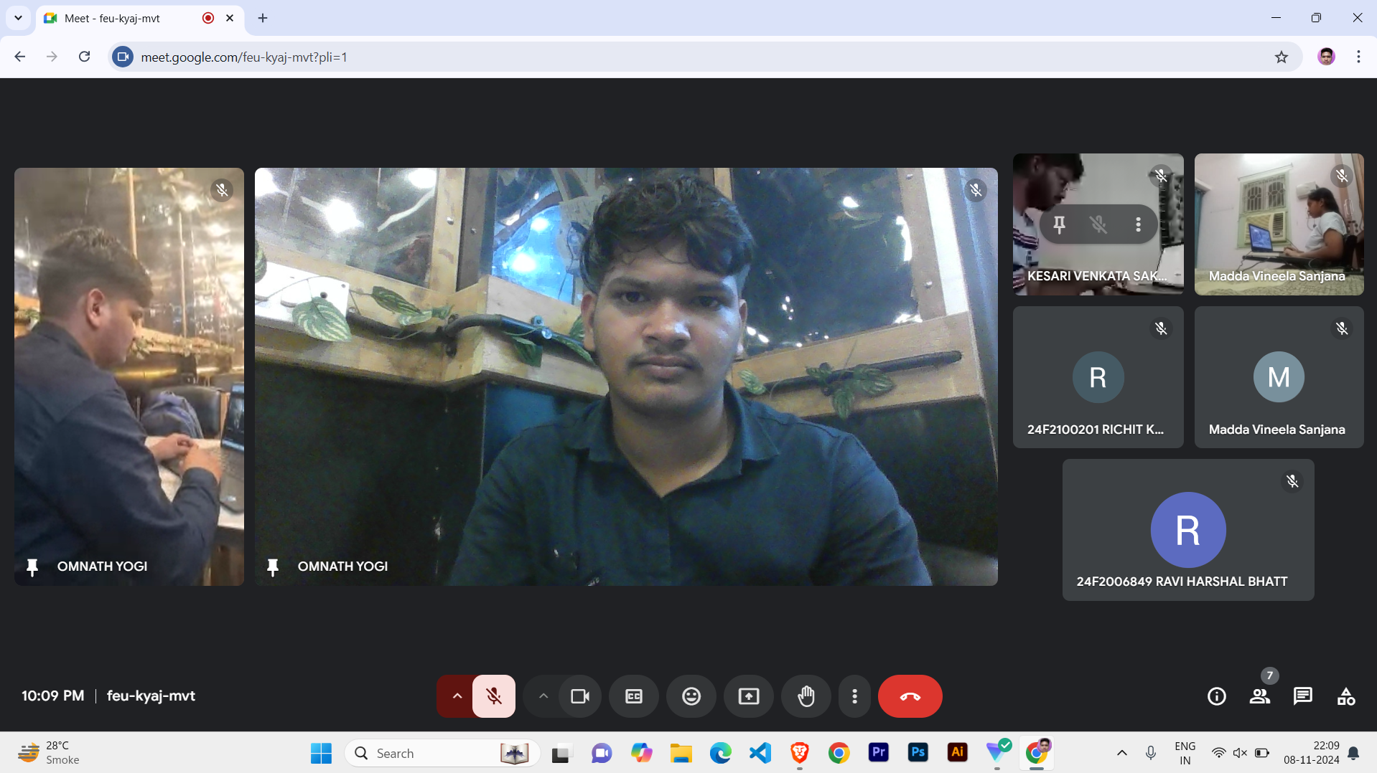This screenshot has height=773, width=1377.
Task: Open the chat panel icon
Action: [x=1302, y=696]
